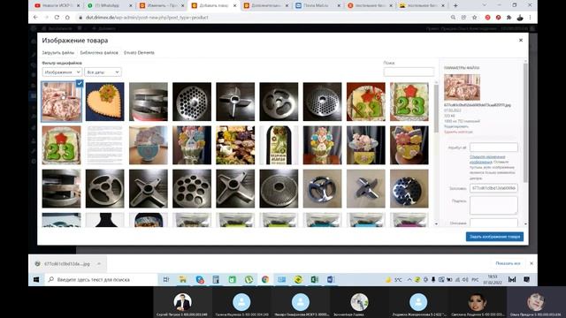Viewport: 566px width, 318px height.
Task: Select the bedding set thumbnail
Action: pos(61,102)
